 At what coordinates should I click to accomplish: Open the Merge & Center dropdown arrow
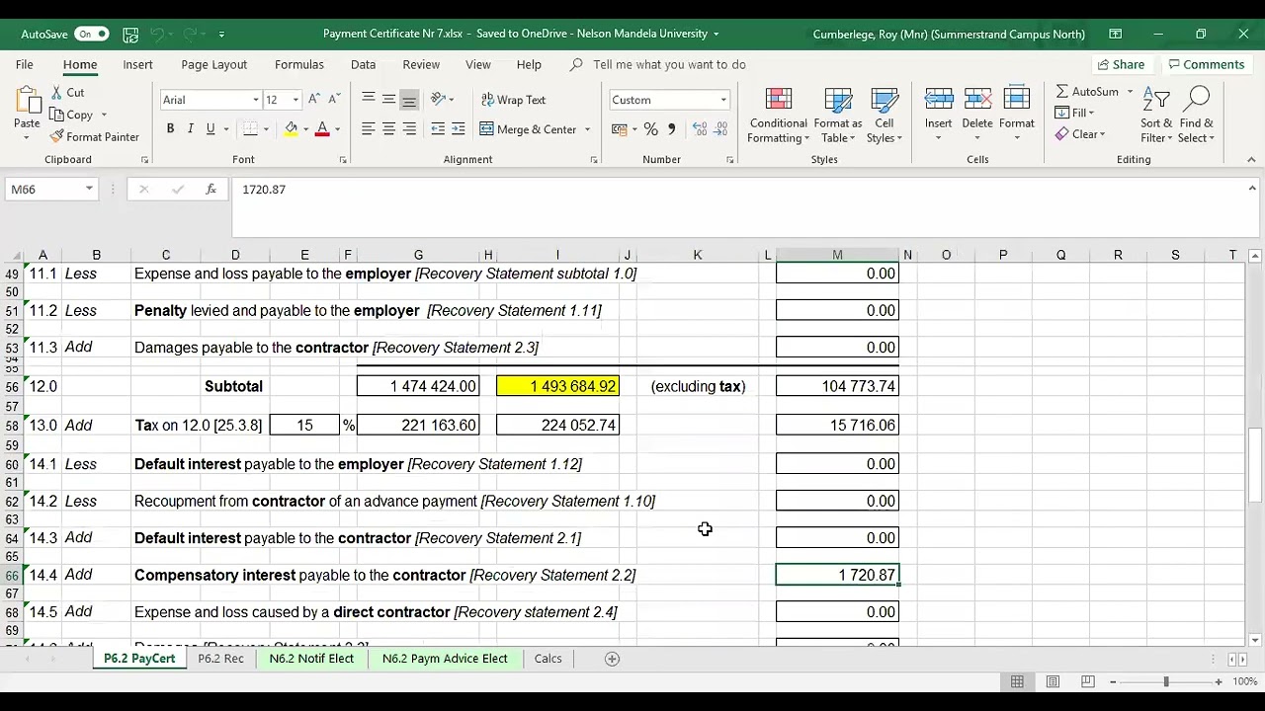(587, 129)
